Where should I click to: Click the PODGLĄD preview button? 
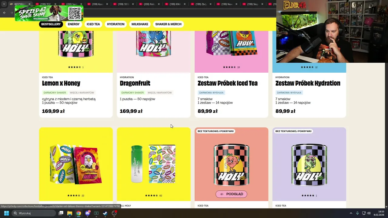(x=231, y=194)
